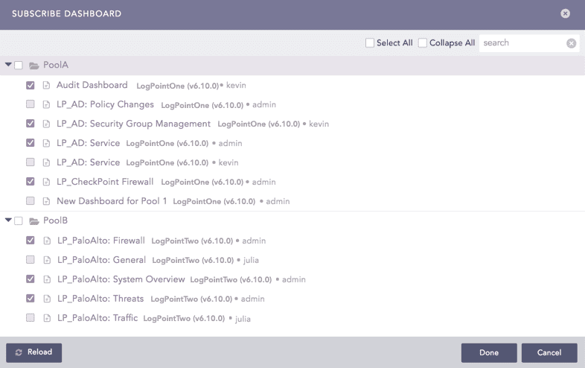Click the document icon beside Audit Dashboard
The width and height of the screenshot is (585, 368).
pos(46,86)
